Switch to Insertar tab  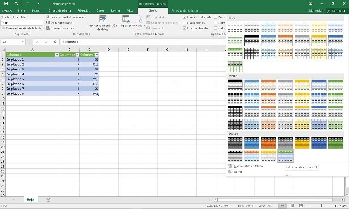click(x=37, y=11)
